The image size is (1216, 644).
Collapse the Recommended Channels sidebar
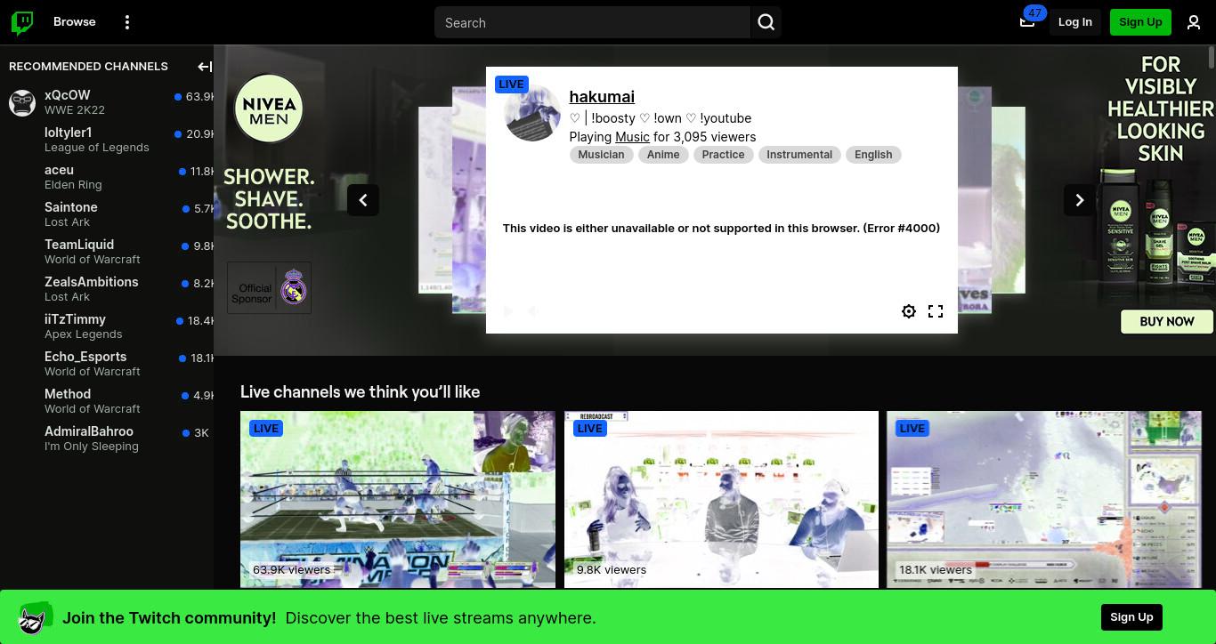204,67
